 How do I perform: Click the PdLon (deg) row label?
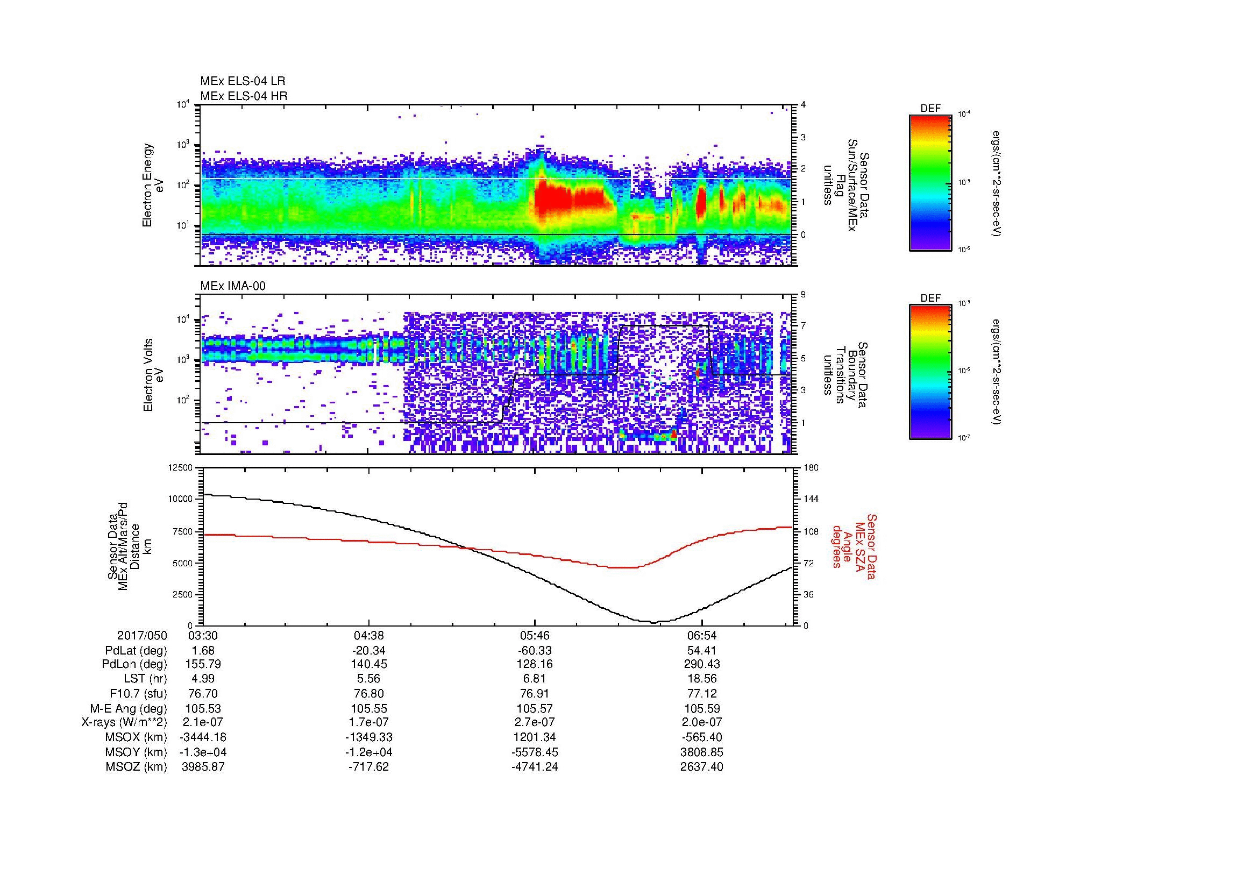point(135,664)
